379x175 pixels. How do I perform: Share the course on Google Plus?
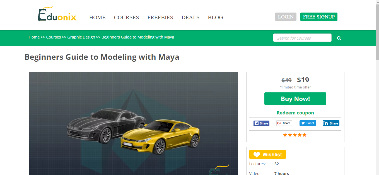[x=284, y=123]
